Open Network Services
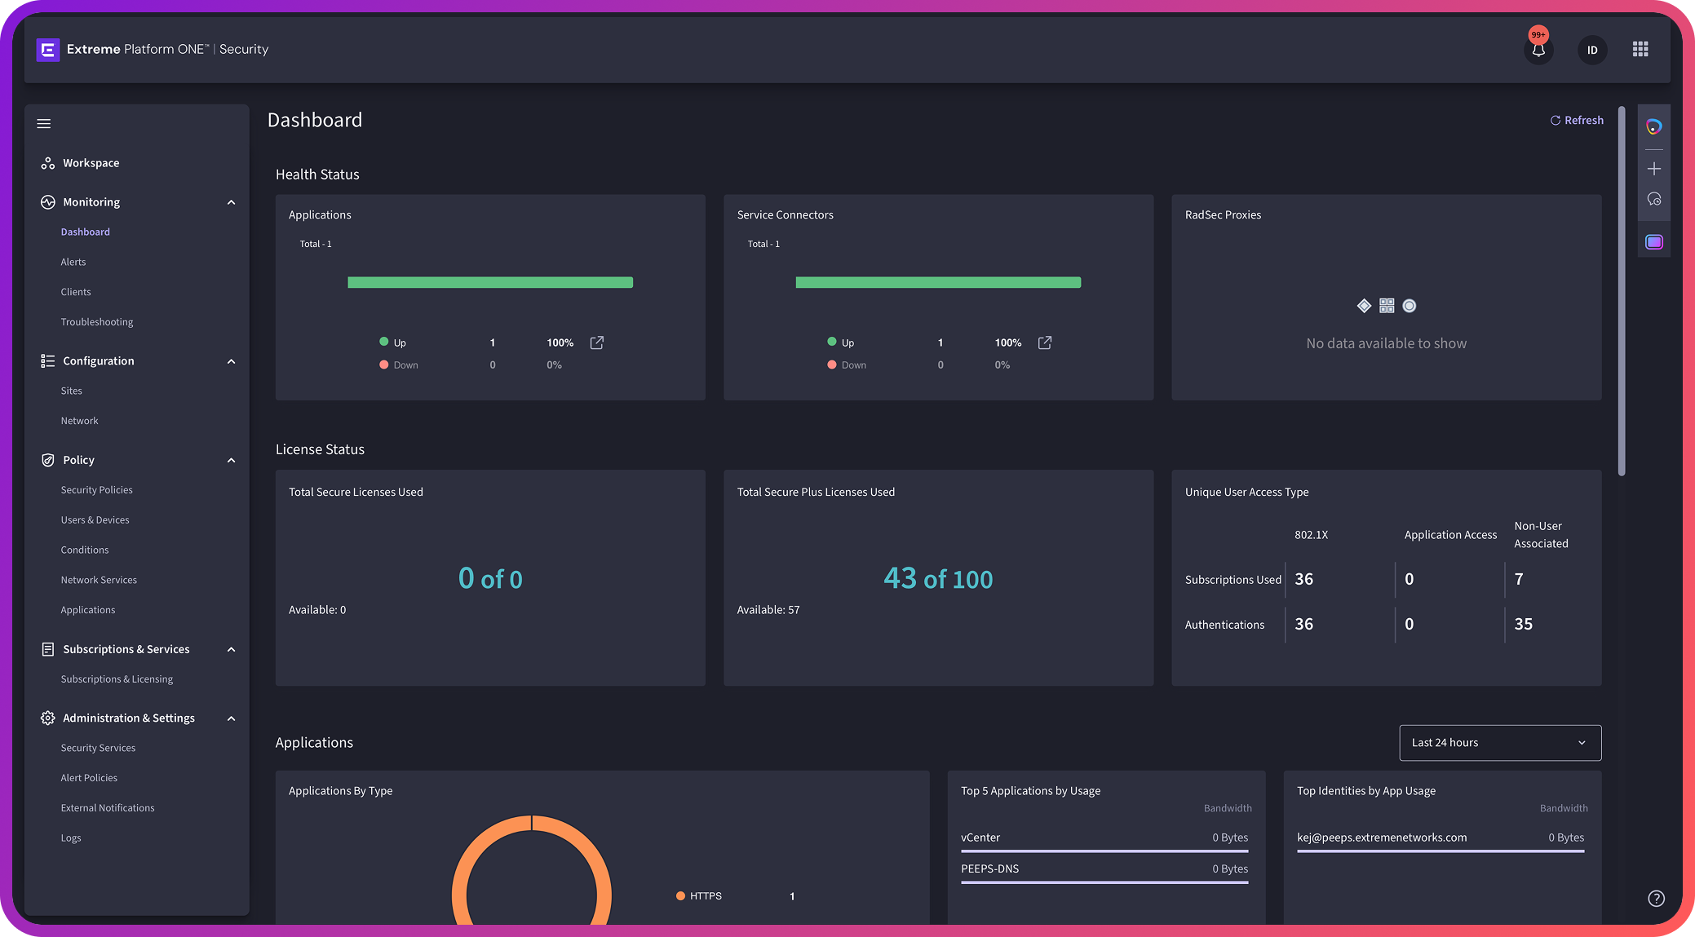Viewport: 1695px width, 937px height. click(99, 580)
